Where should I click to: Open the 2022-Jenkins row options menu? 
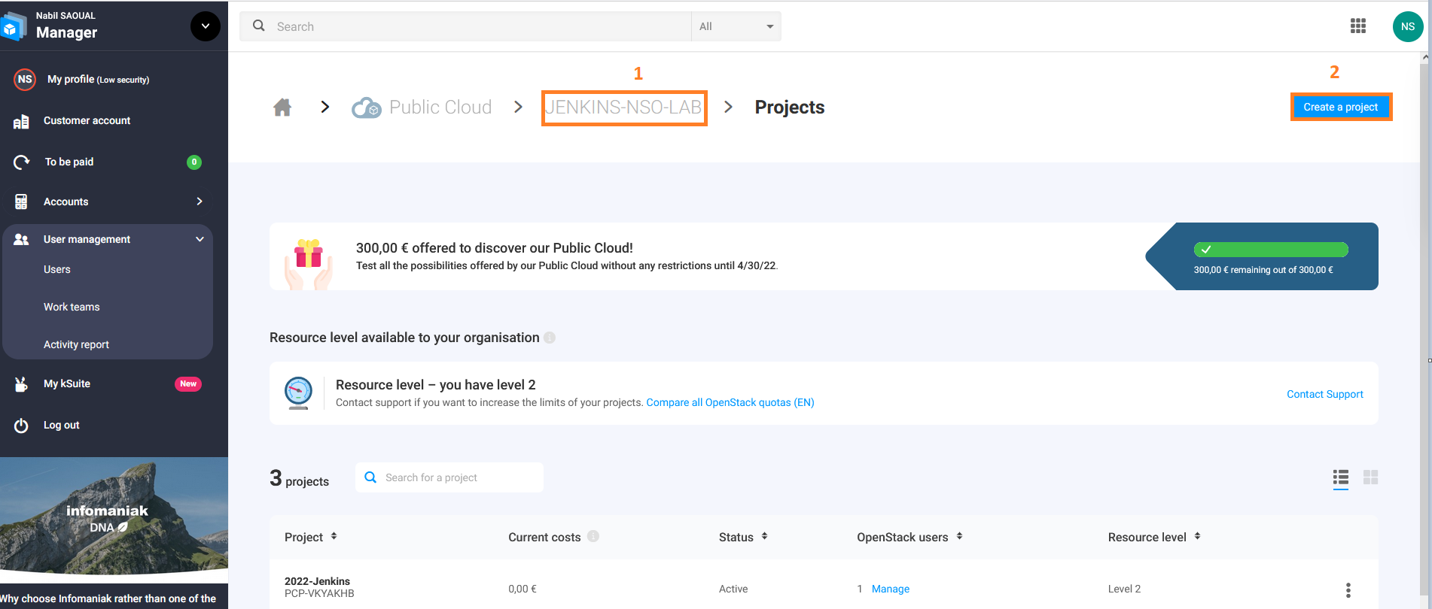(1348, 590)
